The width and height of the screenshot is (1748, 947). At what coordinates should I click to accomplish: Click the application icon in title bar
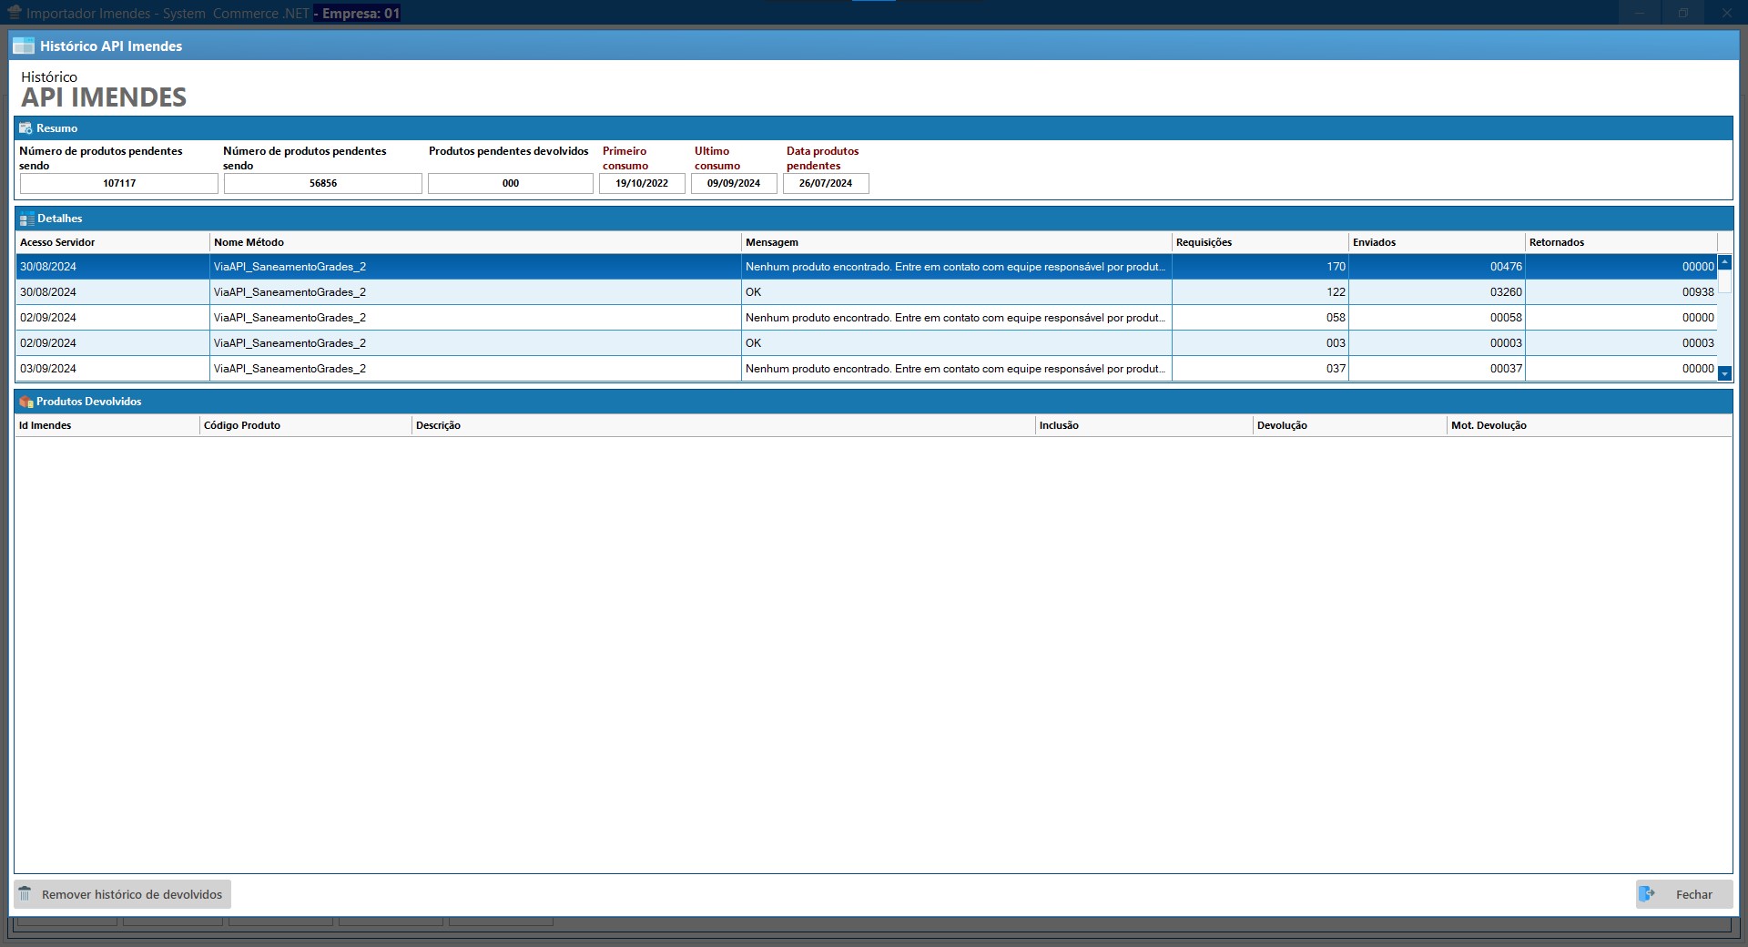point(14,13)
